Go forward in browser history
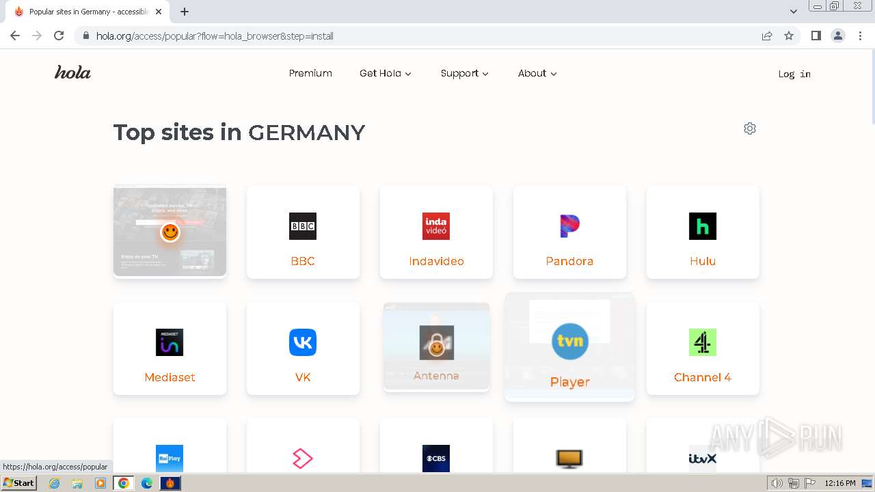The width and height of the screenshot is (875, 492). [37, 36]
